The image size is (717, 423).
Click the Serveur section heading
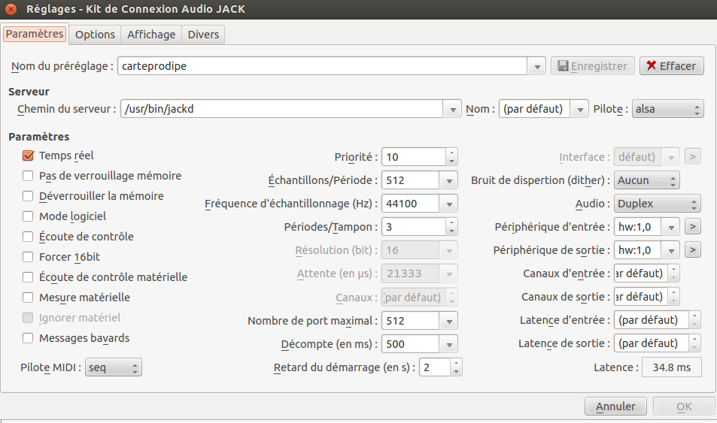point(29,92)
